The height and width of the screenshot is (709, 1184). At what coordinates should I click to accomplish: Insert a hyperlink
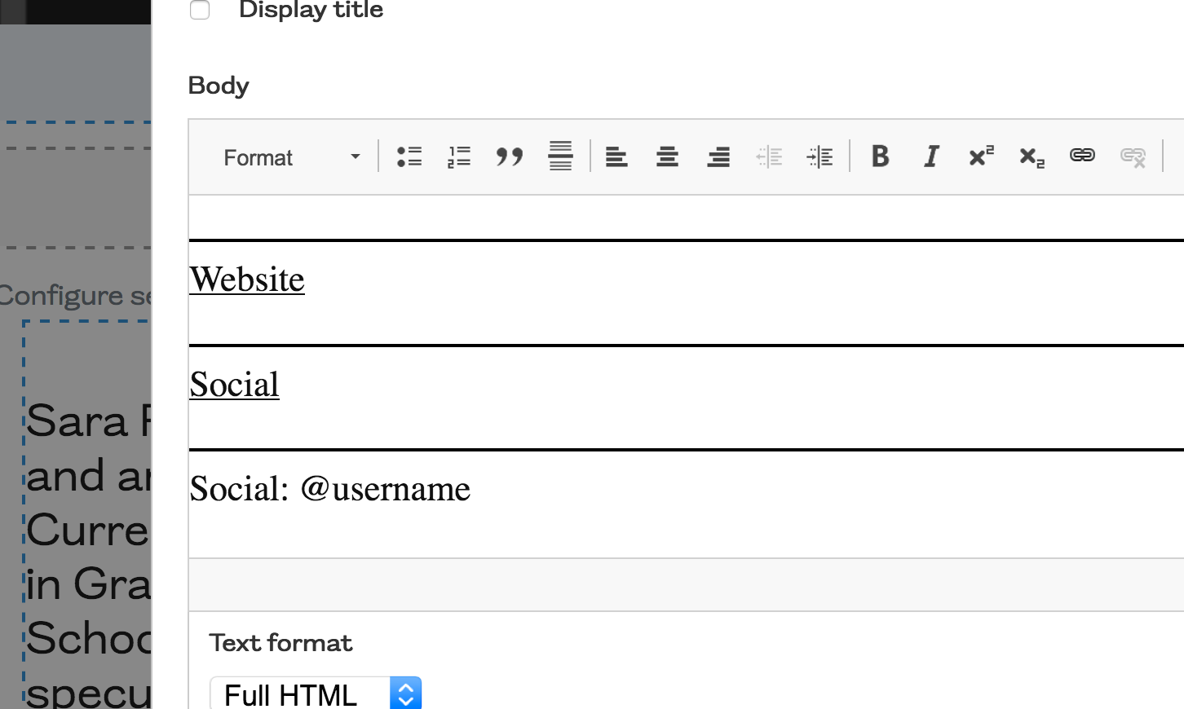tap(1082, 156)
